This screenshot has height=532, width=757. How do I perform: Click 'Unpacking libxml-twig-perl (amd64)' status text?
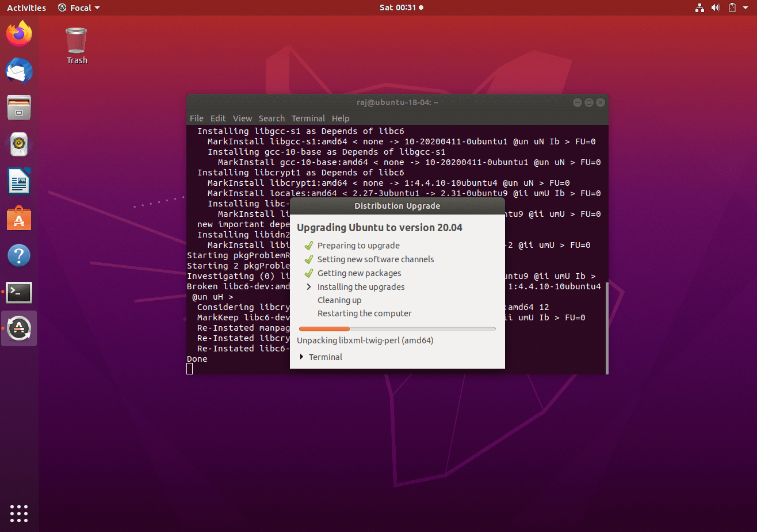365,340
